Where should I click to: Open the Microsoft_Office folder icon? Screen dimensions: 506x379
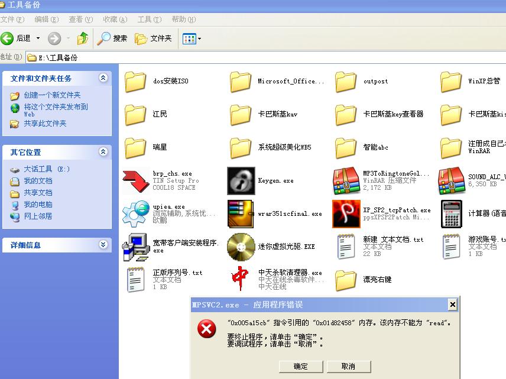pyautogui.click(x=241, y=82)
